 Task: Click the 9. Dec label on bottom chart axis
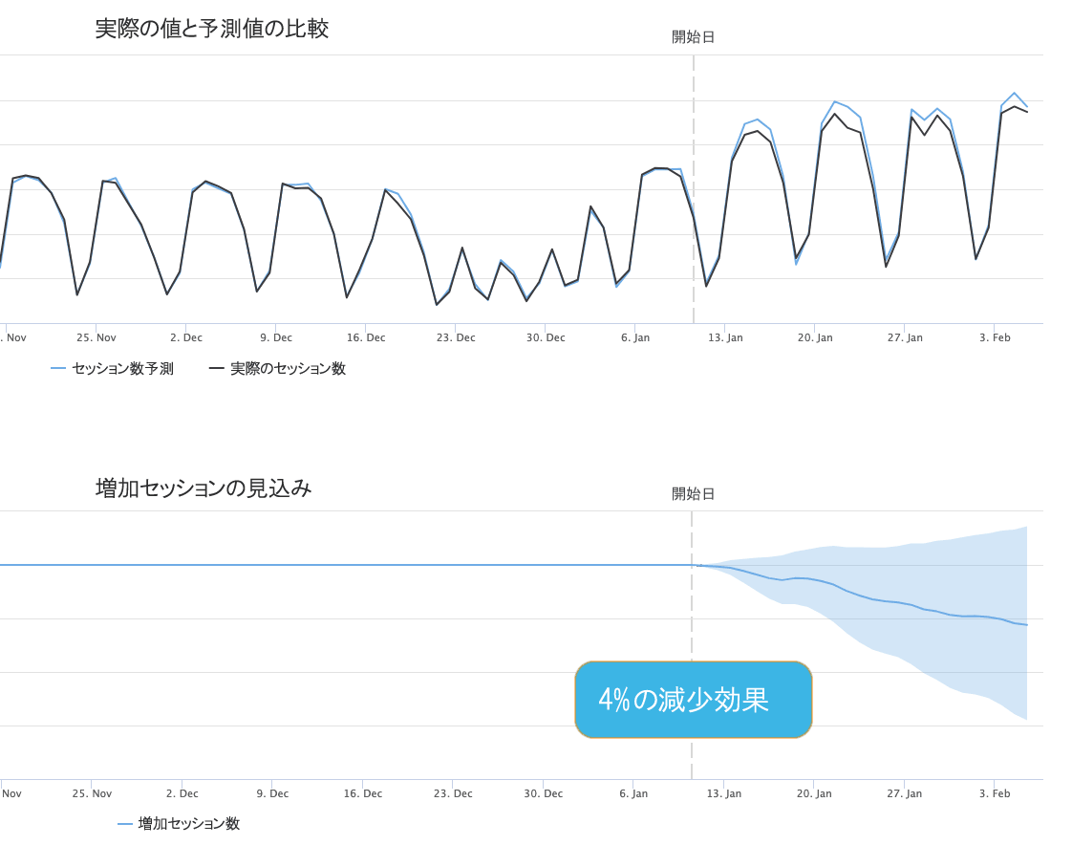(273, 793)
